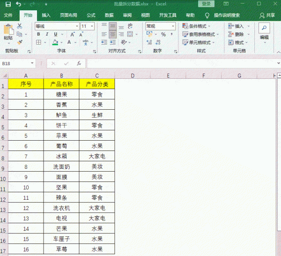Undo the last action
The width and height of the screenshot is (281, 256).
coord(18,4)
